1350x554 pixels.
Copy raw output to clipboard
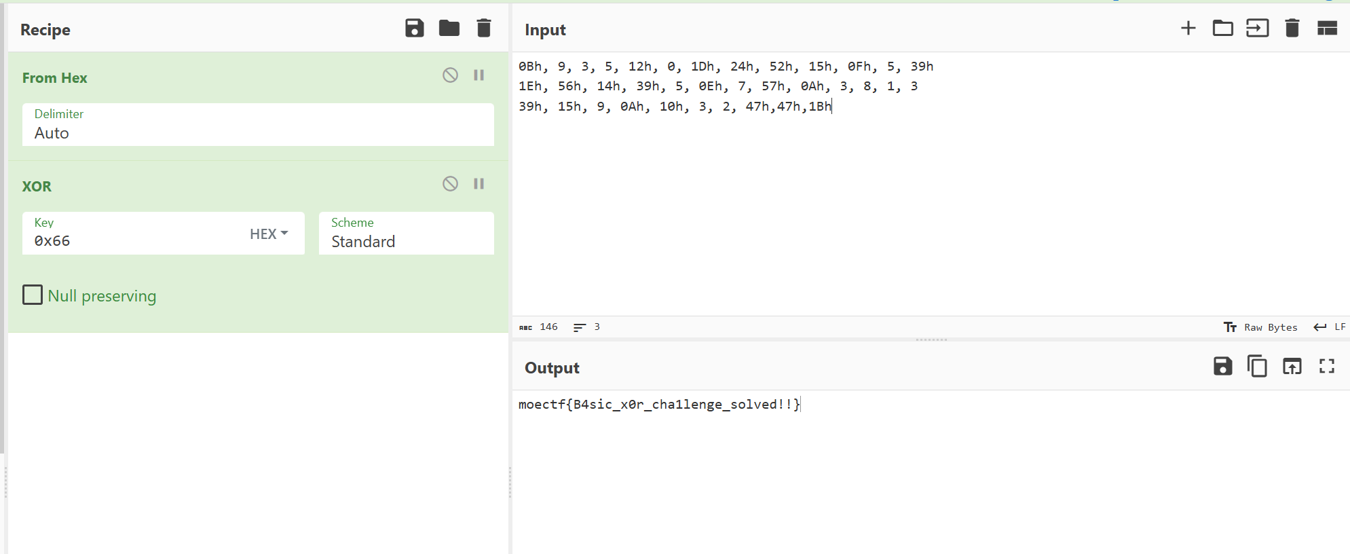(x=1257, y=367)
